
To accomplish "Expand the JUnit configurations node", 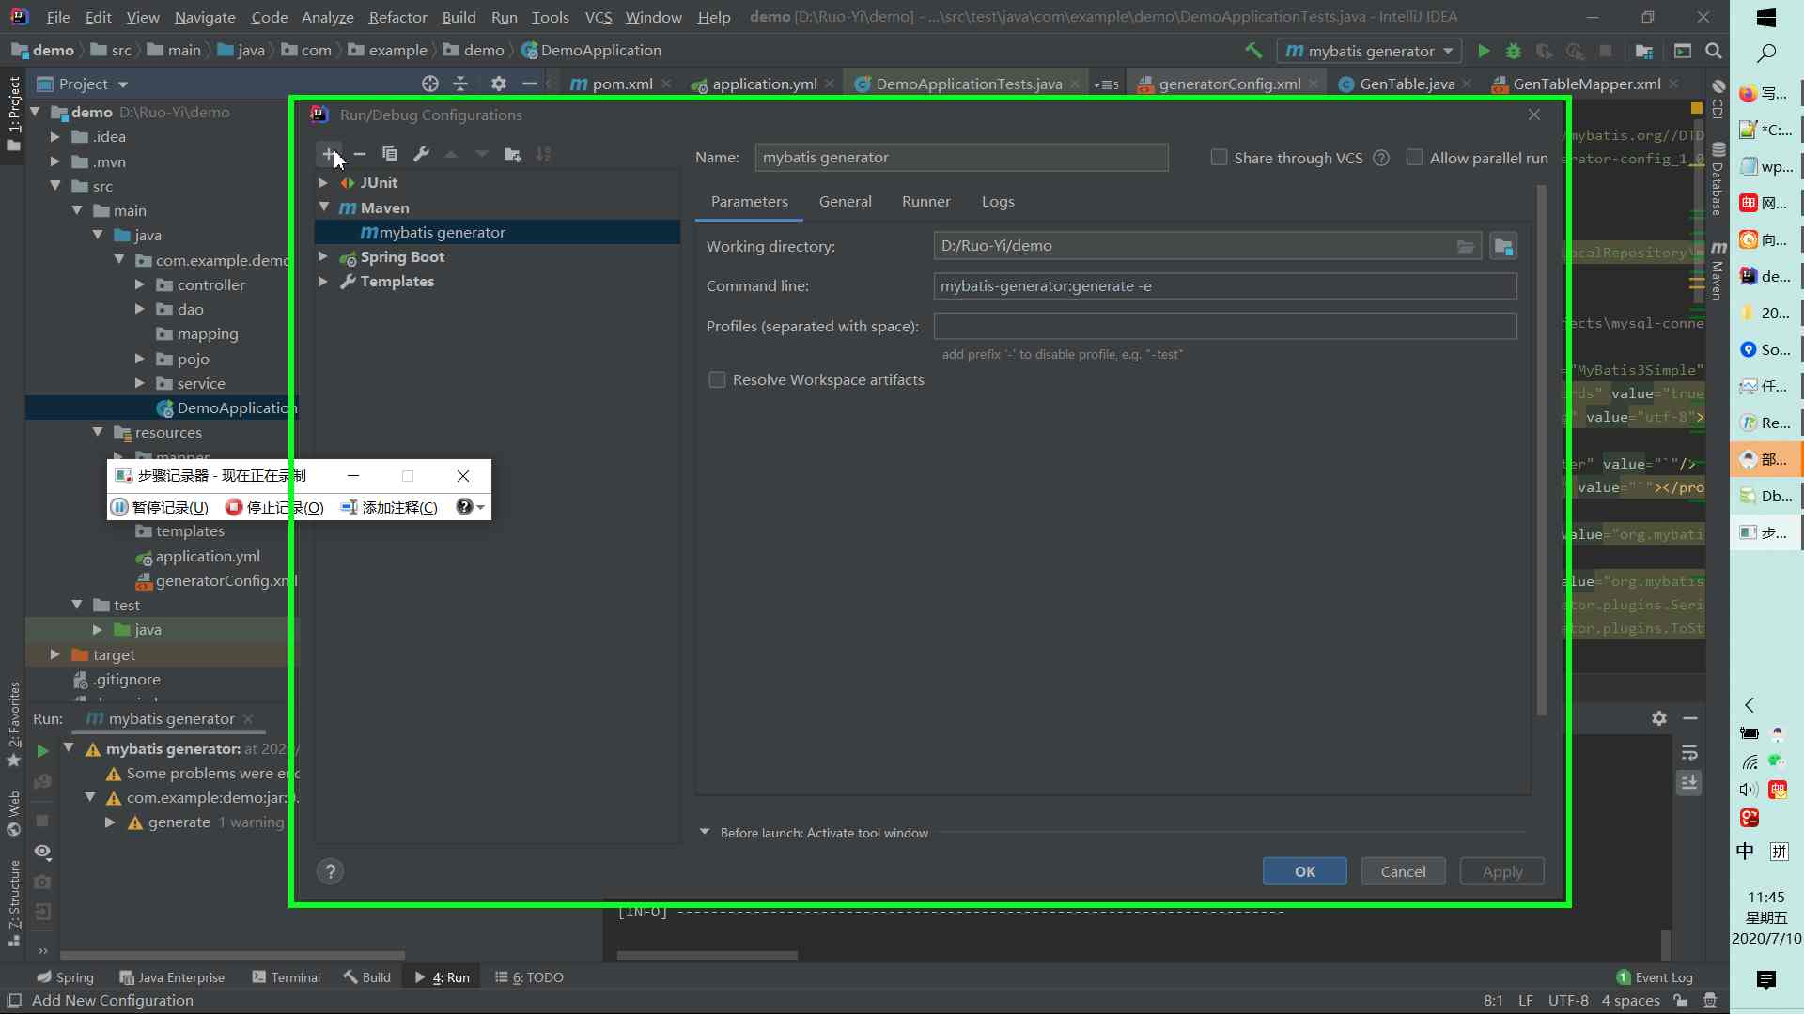I will [323, 183].
